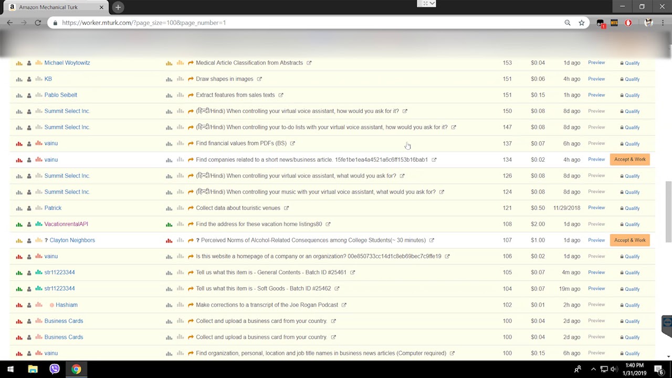The image size is (672, 378).
Task: Open File Explorer from taskbar
Action: (x=33, y=369)
